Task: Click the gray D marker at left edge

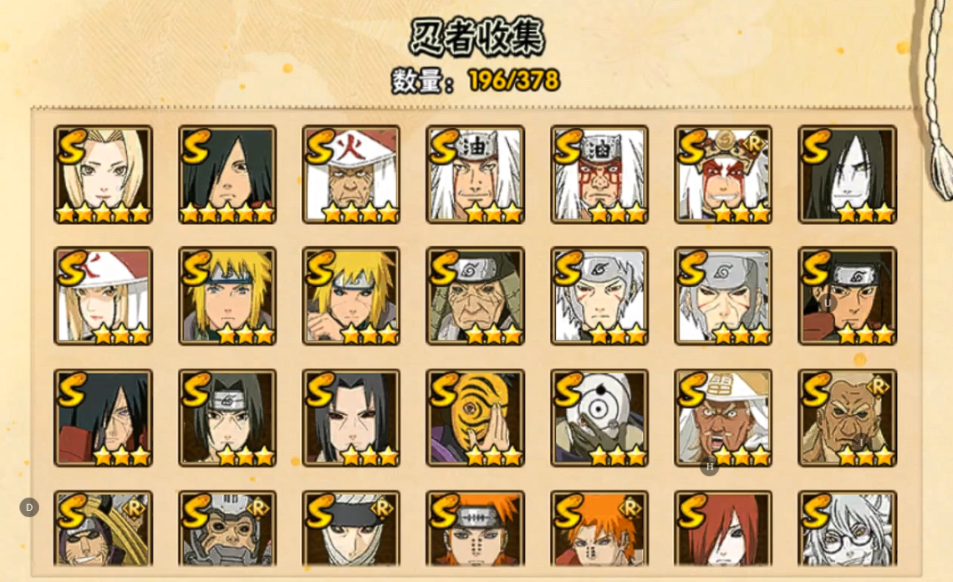Action: (x=29, y=507)
